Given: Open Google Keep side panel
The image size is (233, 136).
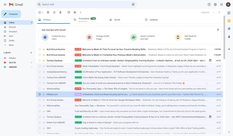Looking at the screenshot, I should tap(229, 21).
